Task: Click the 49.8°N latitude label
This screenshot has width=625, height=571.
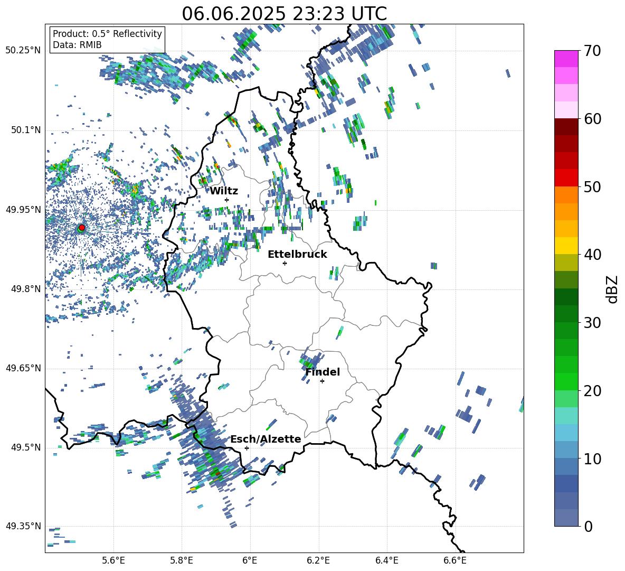Action: pos(25,289)
